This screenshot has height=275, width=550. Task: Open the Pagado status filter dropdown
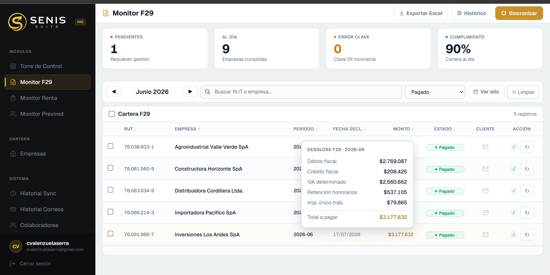point(435,92)
